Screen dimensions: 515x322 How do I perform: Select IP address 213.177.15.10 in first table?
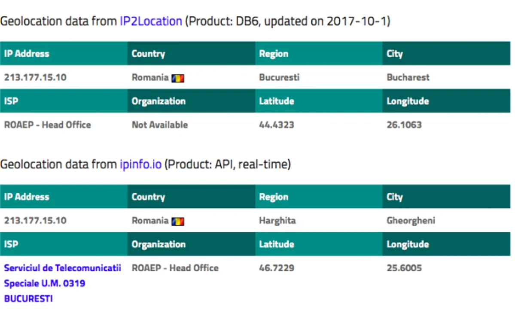click(x=35, y=77)
